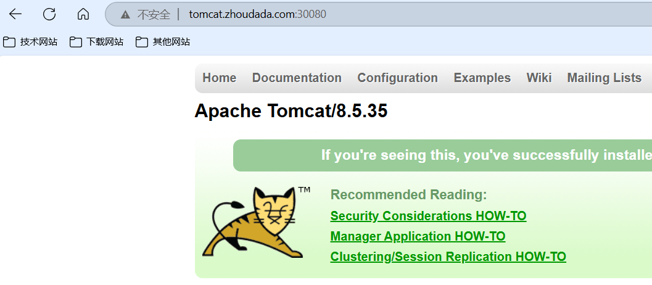Select Examples in the navigation bar

(x=482, y=78)
